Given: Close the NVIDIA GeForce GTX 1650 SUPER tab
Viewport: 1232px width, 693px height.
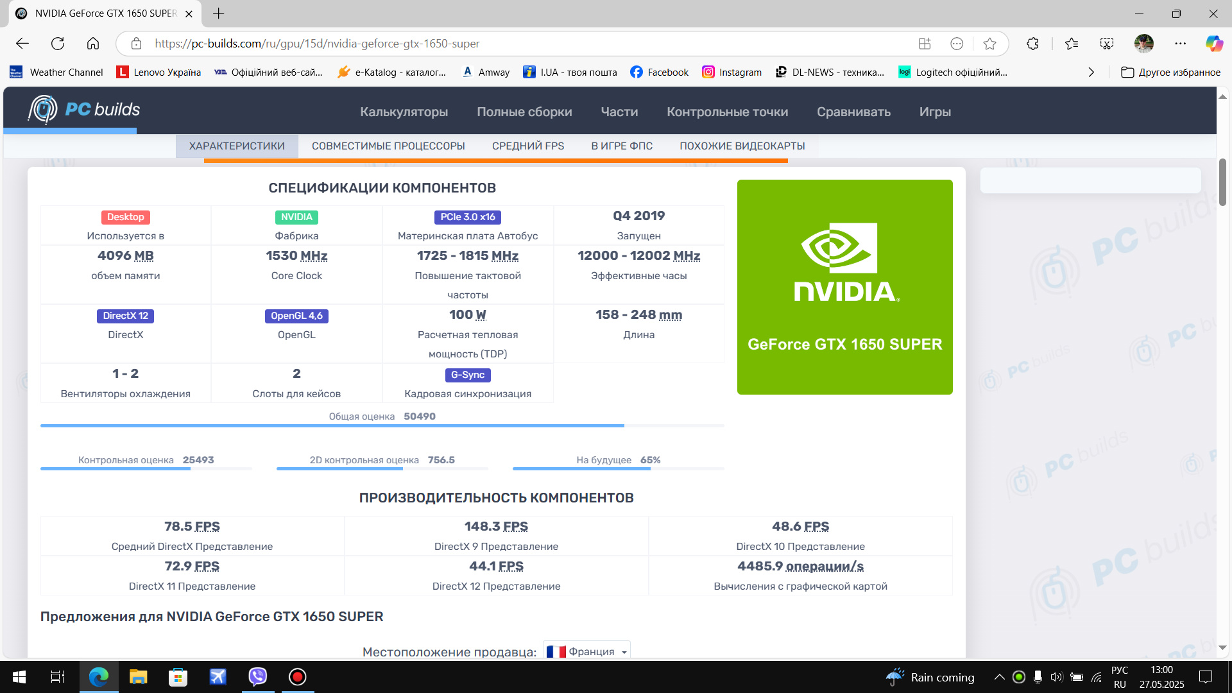Looking at the screenshot, I should tap(189, 13).
